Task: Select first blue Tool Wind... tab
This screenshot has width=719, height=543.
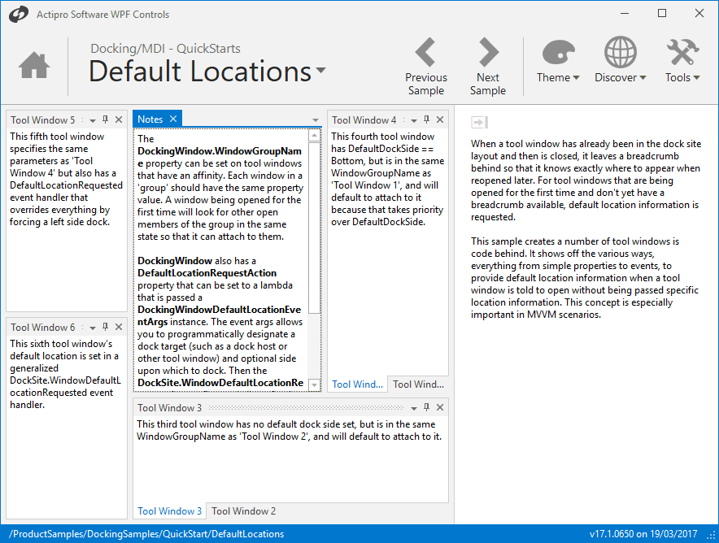Action: tap(357, 384)
